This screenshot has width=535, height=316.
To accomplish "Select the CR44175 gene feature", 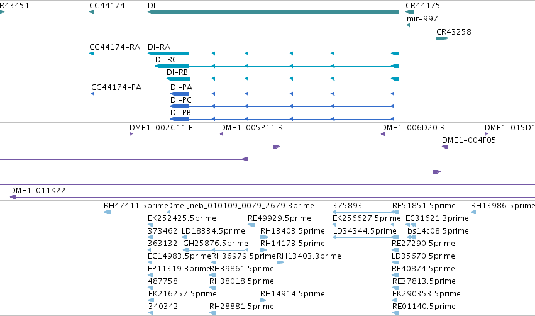I will (x=409, y=12).
